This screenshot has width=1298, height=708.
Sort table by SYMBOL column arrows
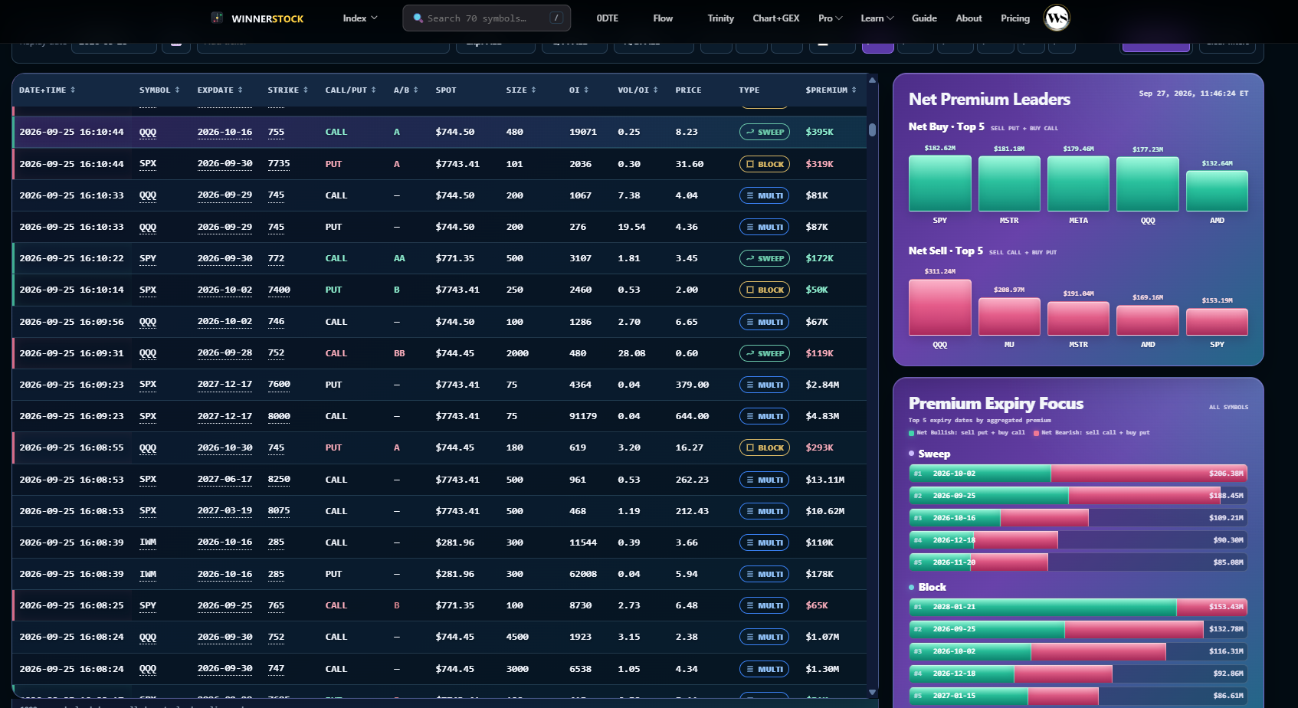click(177, 90)
